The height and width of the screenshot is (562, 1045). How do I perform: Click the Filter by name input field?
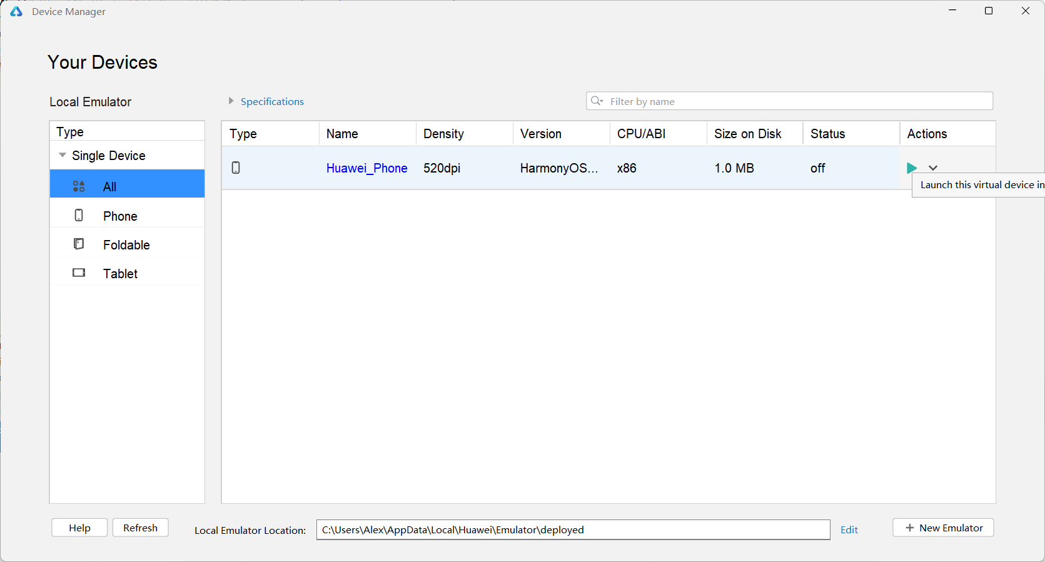click(789, 101)
